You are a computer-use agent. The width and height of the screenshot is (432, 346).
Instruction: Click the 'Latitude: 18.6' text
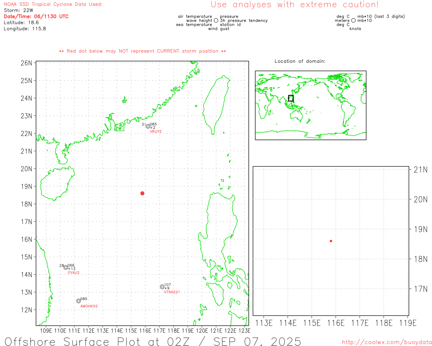click(21, 22)
